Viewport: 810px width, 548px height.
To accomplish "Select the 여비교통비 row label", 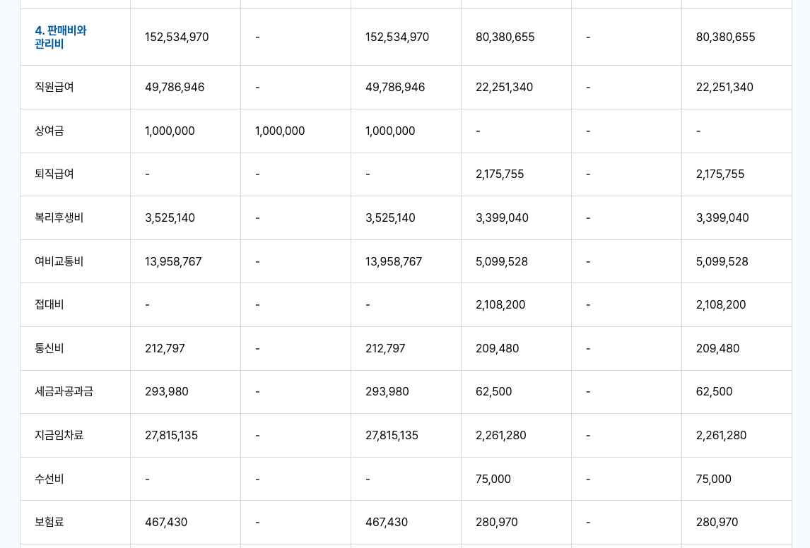I will tap(59, 261).
